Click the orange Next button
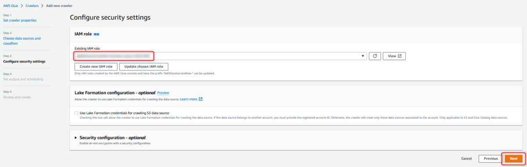Viewport: 527px width, 167px height. pos(513,159)
